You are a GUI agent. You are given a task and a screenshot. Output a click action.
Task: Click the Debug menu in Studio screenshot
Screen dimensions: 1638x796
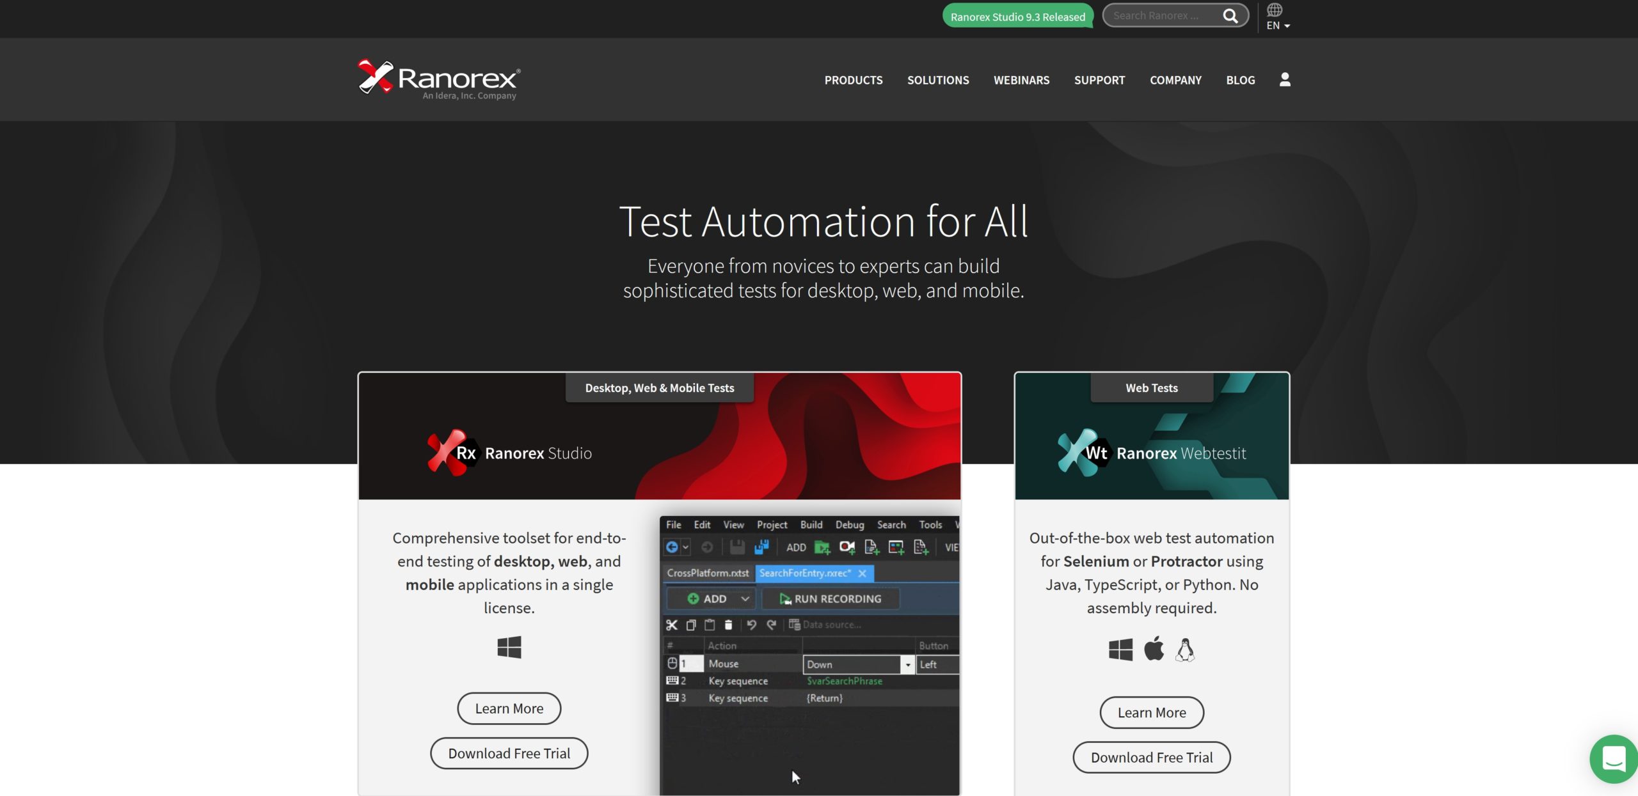click(849, 525)
